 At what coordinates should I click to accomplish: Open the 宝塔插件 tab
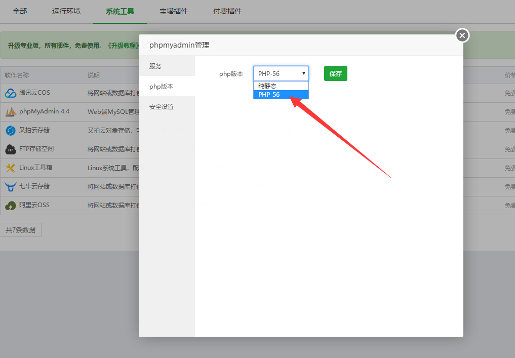174,11
